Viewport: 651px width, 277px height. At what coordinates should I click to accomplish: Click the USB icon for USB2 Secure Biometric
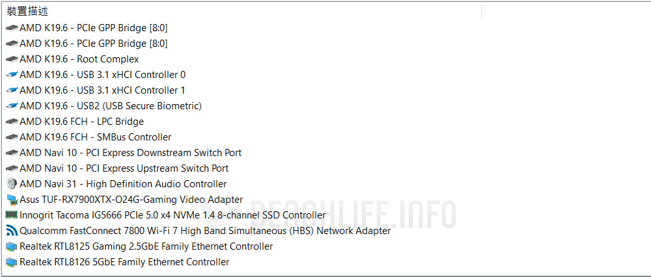11,106
